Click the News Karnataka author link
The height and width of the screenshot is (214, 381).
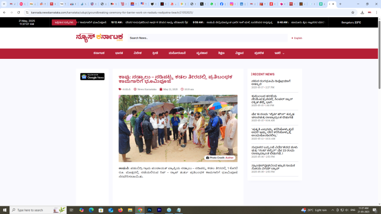[147, 89]
